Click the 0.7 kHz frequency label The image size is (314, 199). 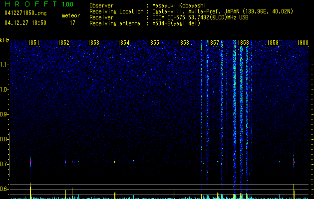pyautogui.click(x=3, y=164)
